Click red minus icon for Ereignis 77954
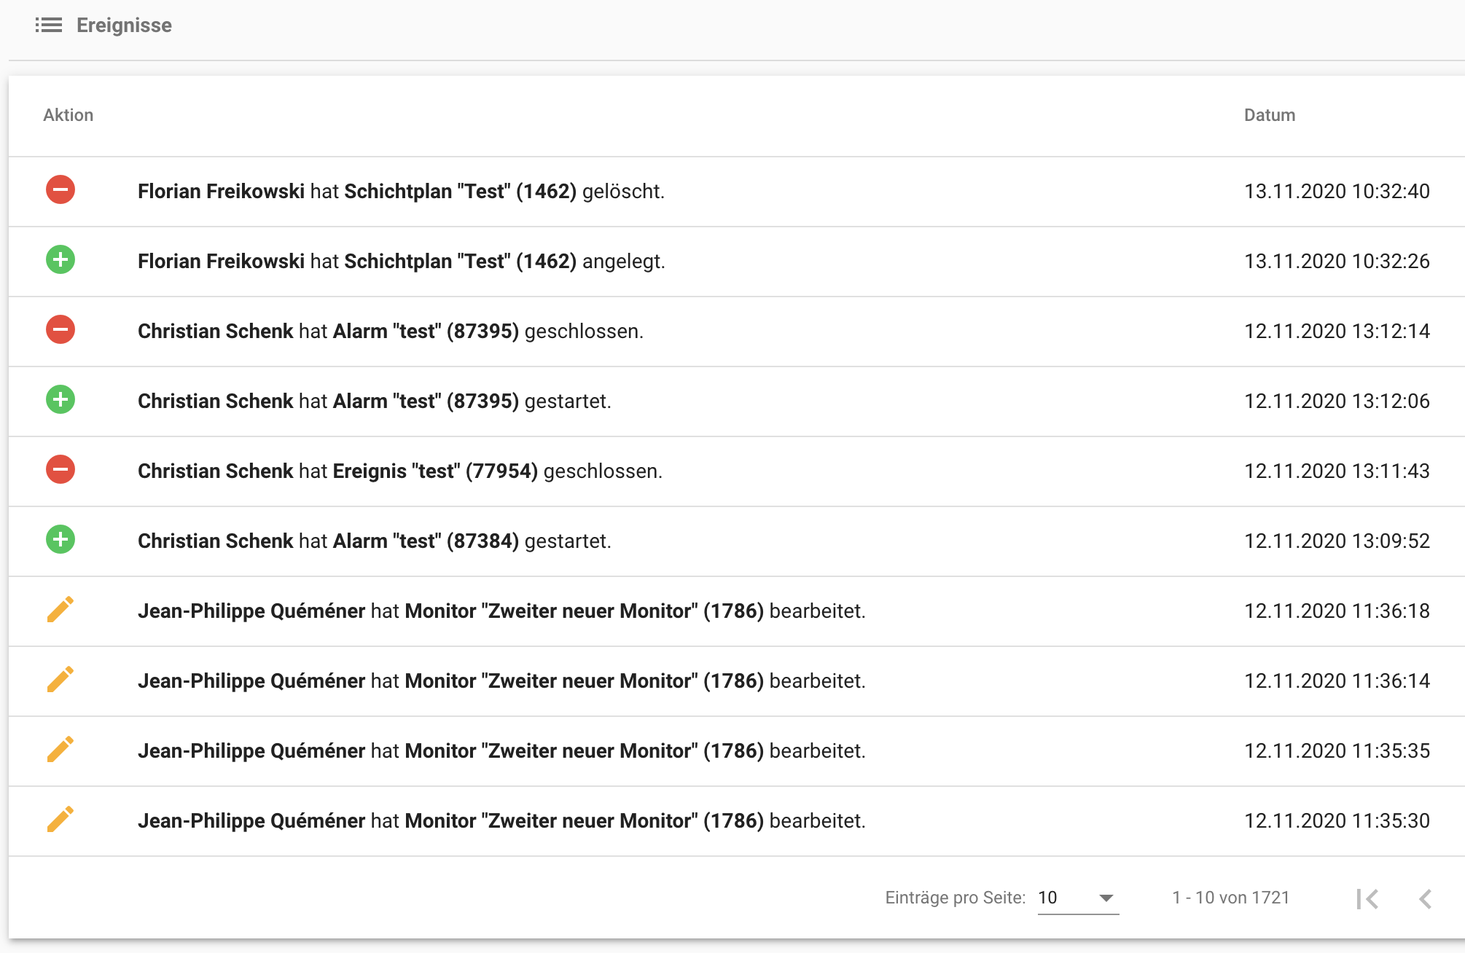Image resolution: width=1465 pixels, height=953 pixels. [x=60, y=470]
